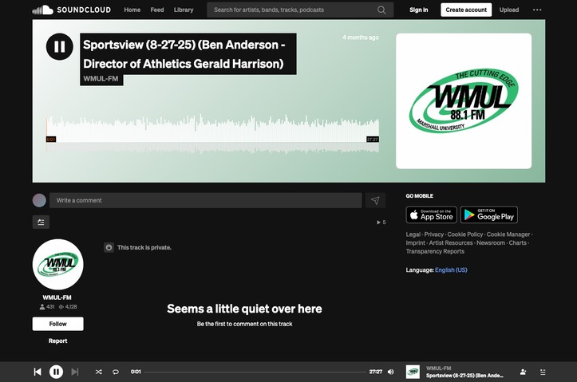Open the Legal footer link
The image size is (577, 382).
413,234
